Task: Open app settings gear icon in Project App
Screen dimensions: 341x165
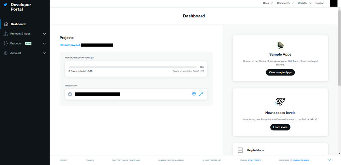Action: pyautogui.click(x=194, y=94)
